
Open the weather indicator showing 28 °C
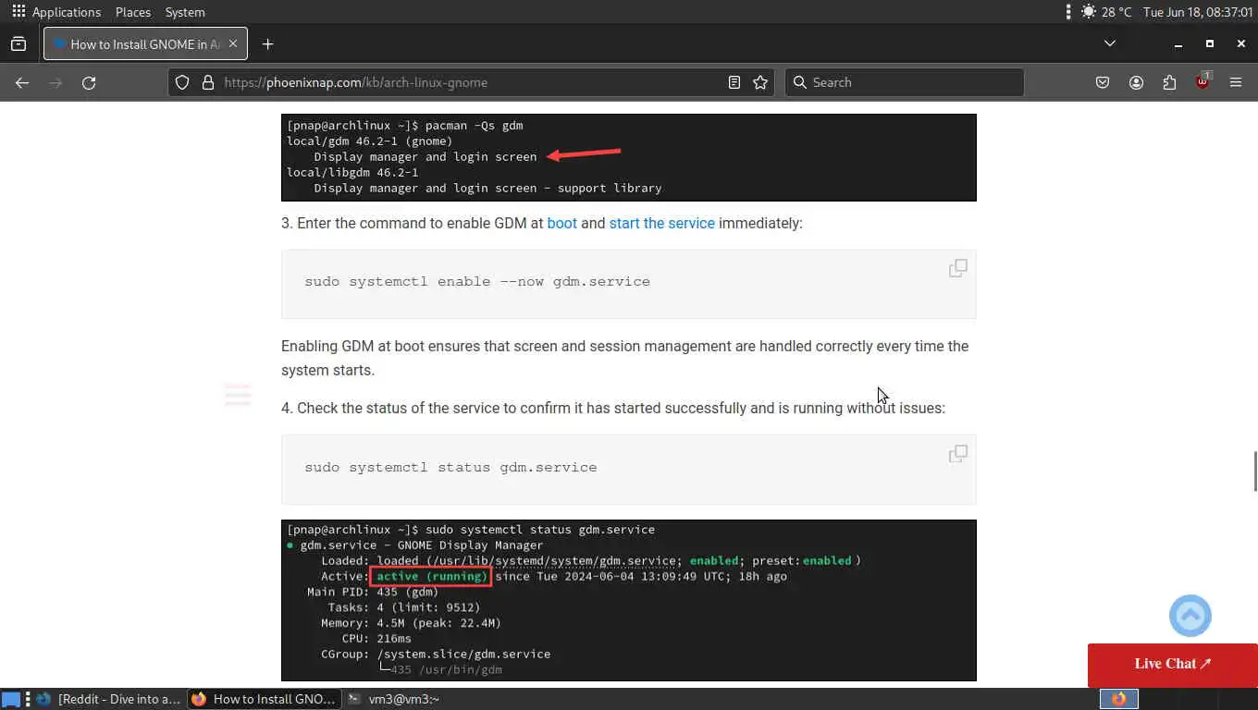[x=1105, y=12]
